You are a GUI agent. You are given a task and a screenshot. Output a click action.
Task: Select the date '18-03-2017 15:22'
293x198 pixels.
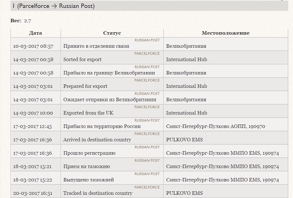click(33, 180)
